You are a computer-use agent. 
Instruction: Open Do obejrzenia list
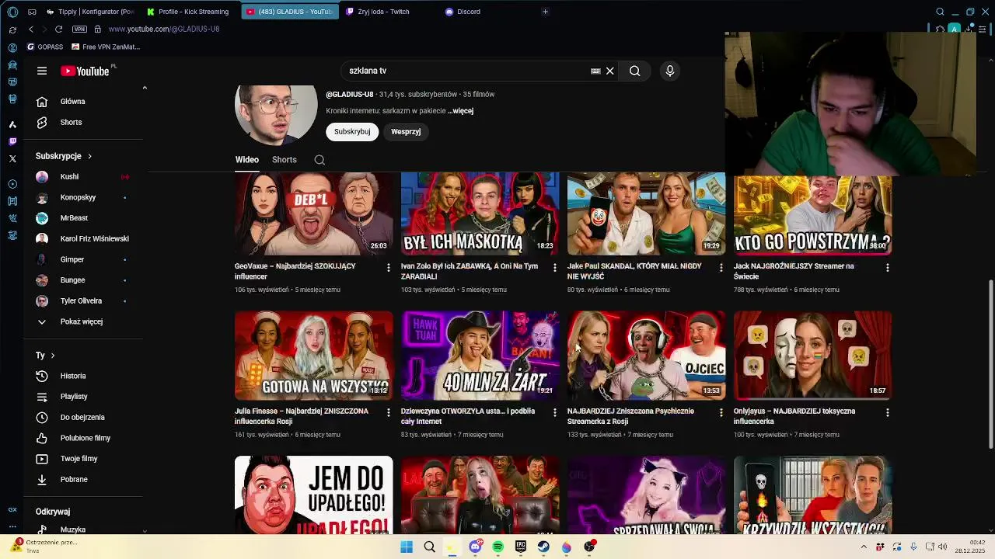[83, 418]
